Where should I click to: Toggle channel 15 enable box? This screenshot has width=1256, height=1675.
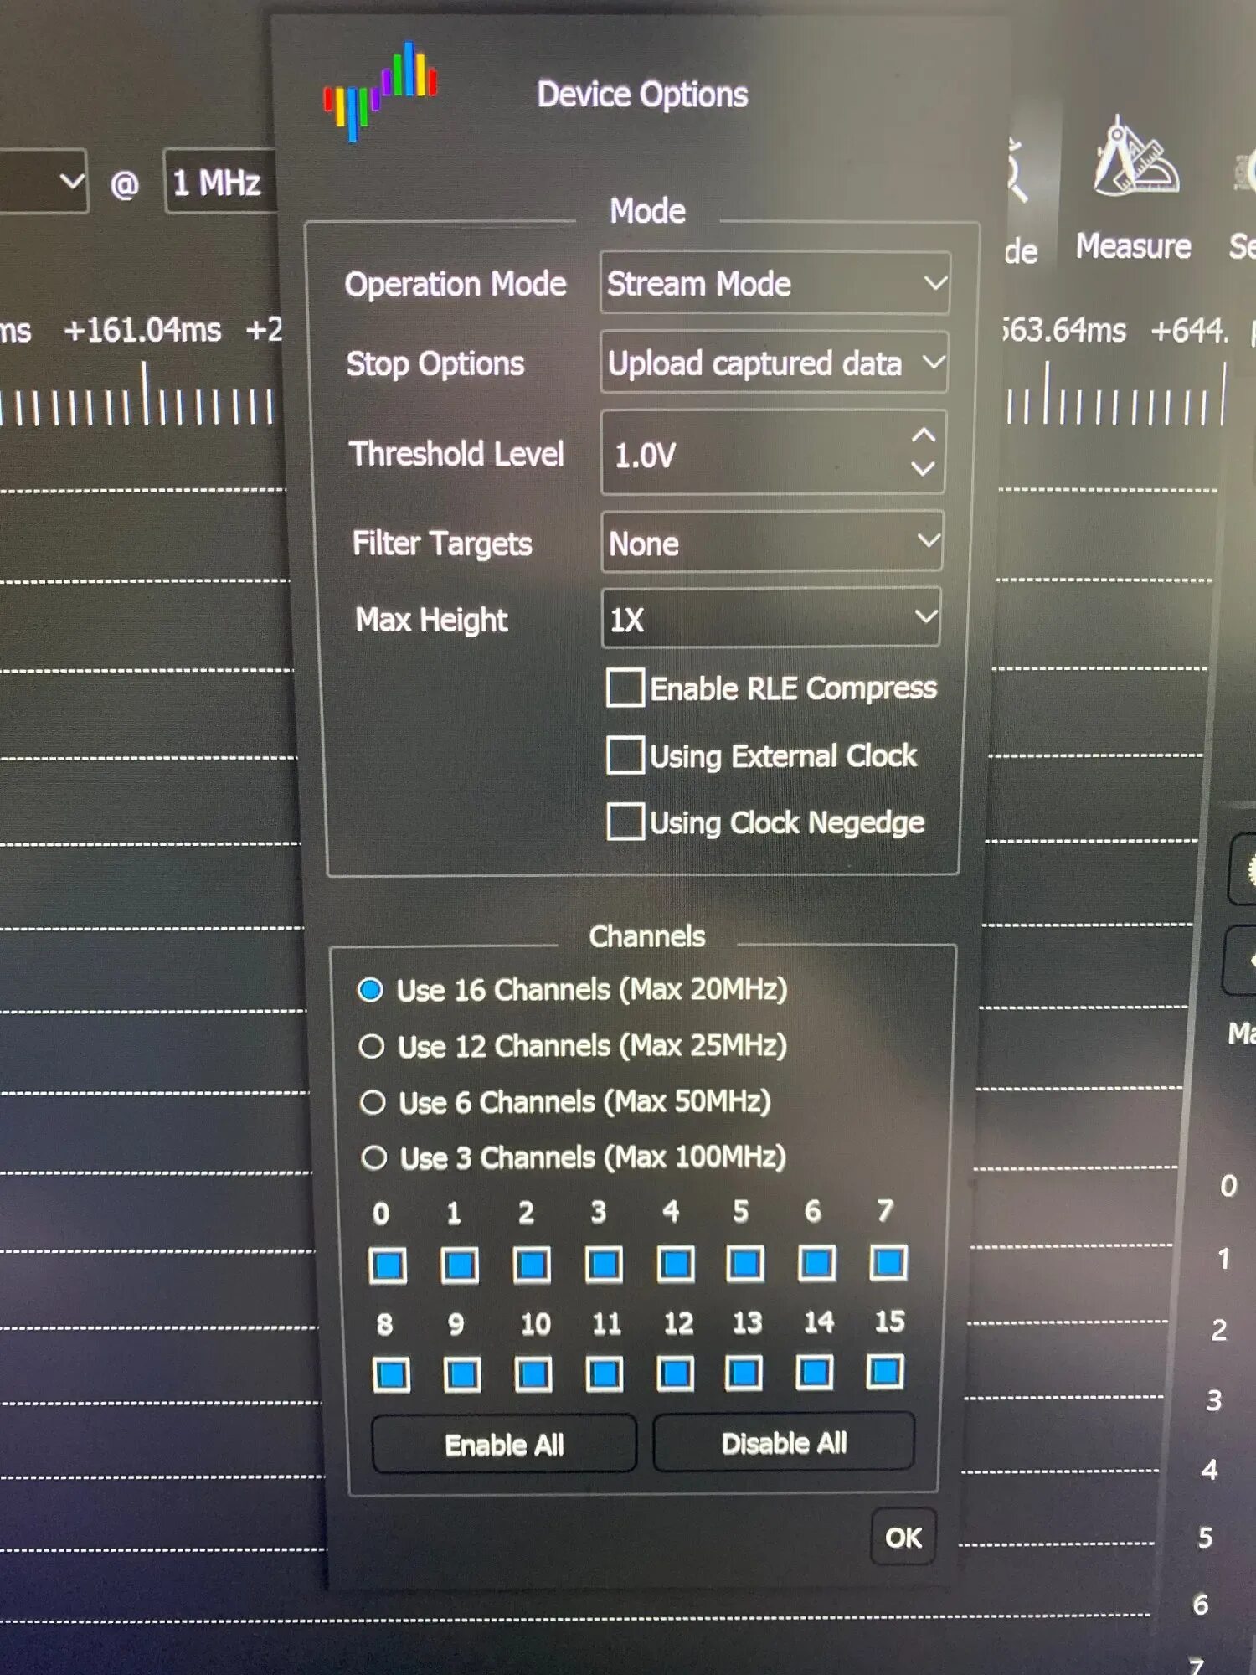click(x=885, y=1372)
